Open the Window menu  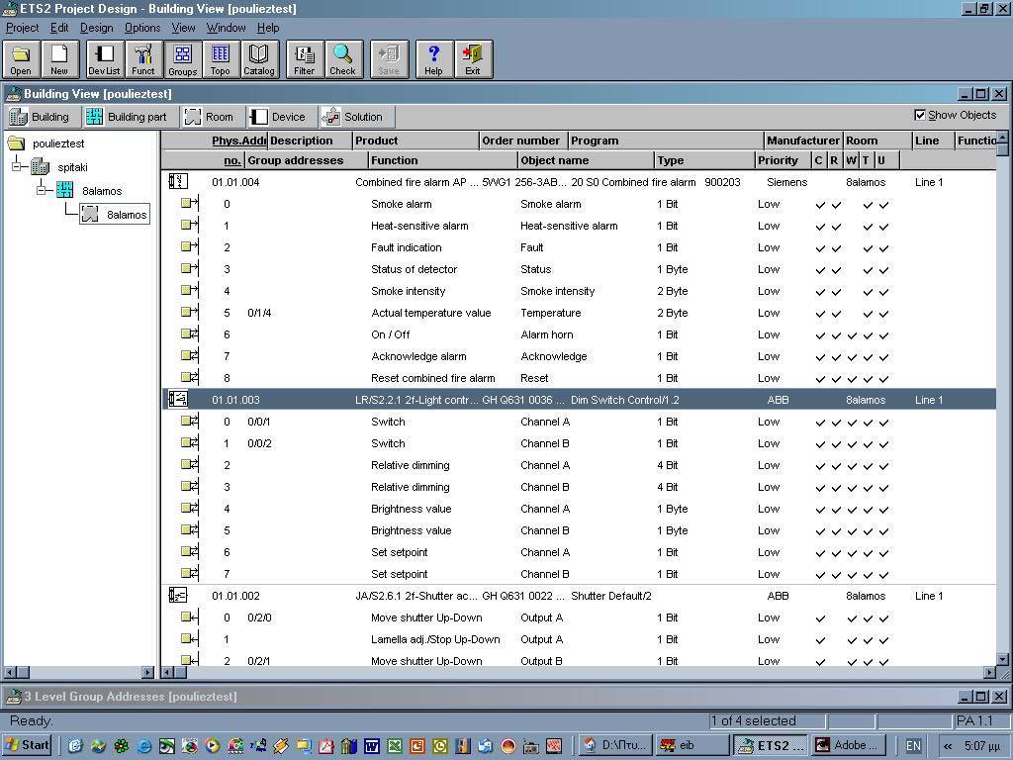click(x=226, y=28)
